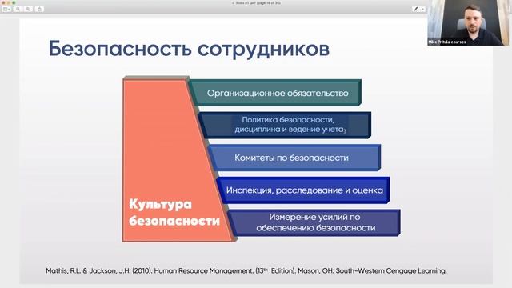Image resolution: width=512 pixels, height=288 pixels.
Task: Click the 'Политика безопасности, дисциплина' bar
Action: pyautogui.click(x=285, y=125)
